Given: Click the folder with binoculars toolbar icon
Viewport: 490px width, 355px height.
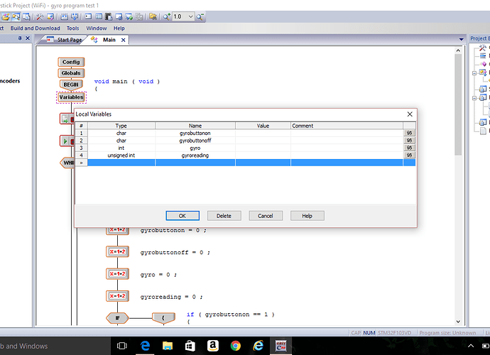Looking at the screenshot, I should [x=153, y=16].
